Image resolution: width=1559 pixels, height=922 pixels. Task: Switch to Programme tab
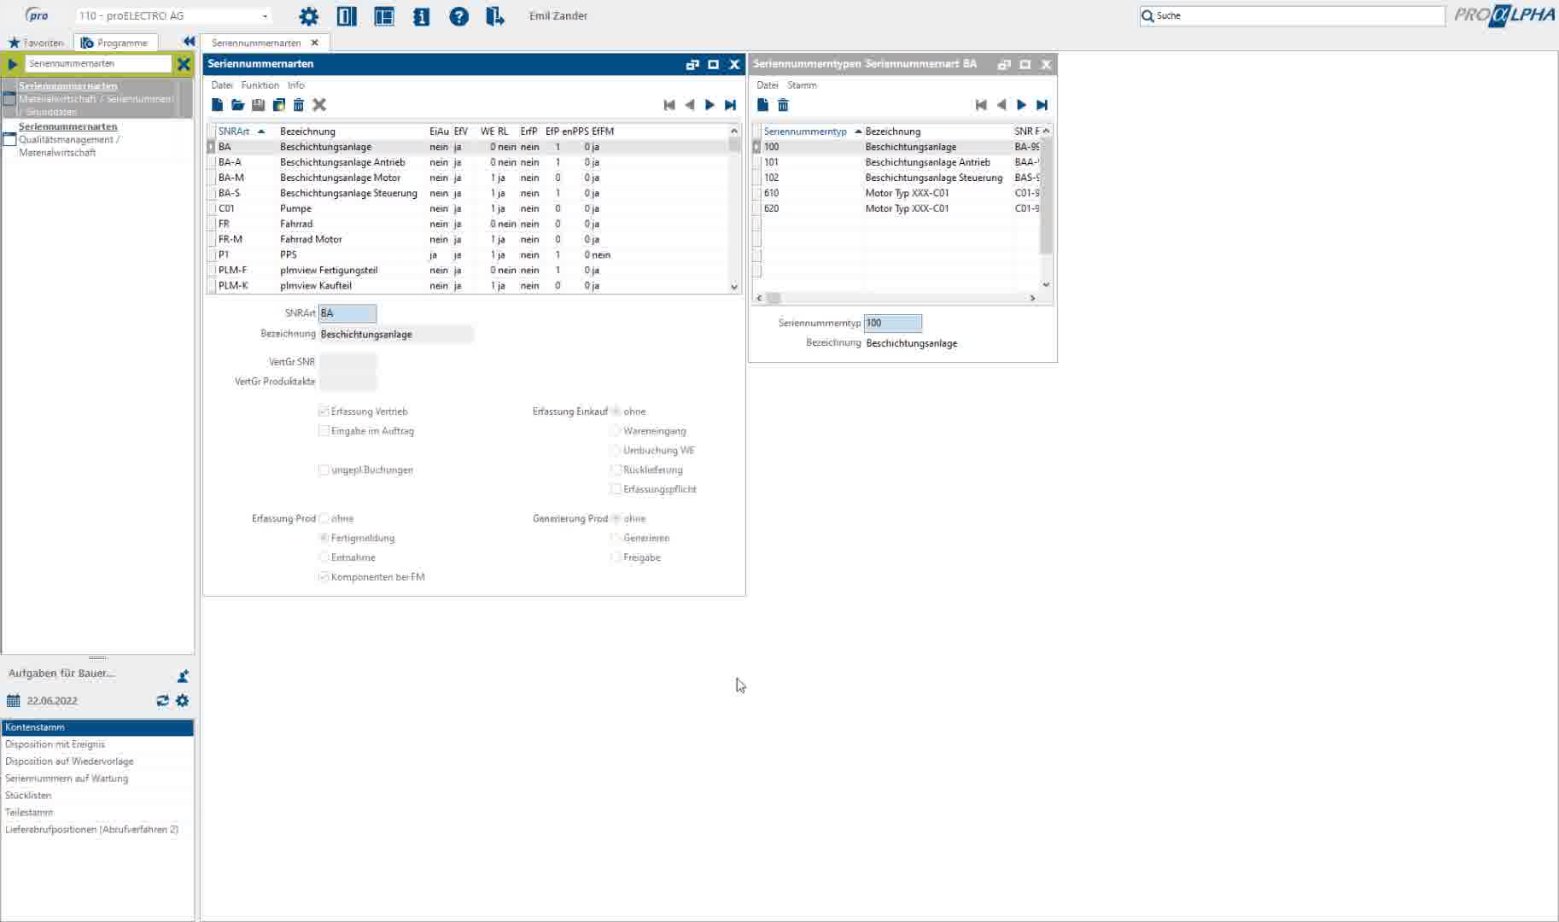tap(115, 43)
